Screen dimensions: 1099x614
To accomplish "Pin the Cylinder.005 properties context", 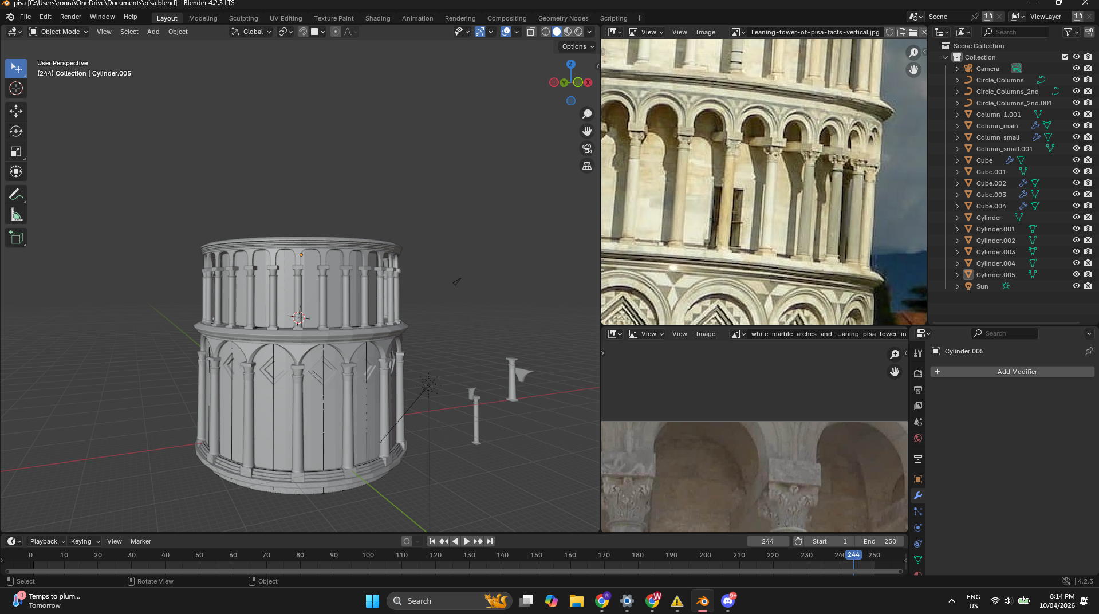I will (x=1089, y=351).
